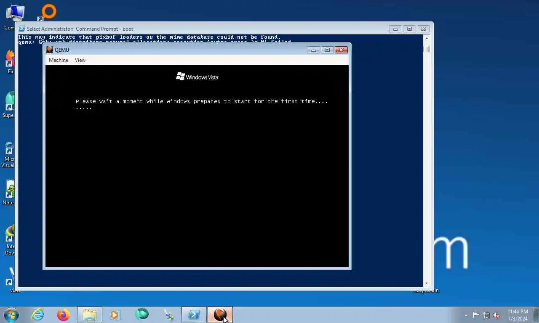
Task: Click Command Prompt scrollbar down arrow
Action: pyautogui.click(x=426, y=283)
